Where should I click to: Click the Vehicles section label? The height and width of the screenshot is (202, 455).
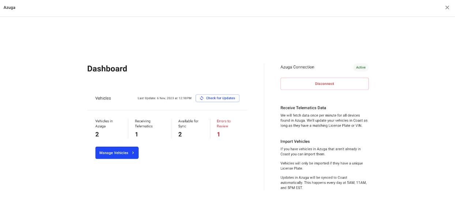103,98
